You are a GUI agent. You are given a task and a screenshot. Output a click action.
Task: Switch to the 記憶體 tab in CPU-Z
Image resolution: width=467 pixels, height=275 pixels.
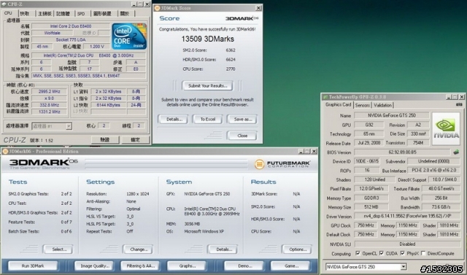point(63,14)
